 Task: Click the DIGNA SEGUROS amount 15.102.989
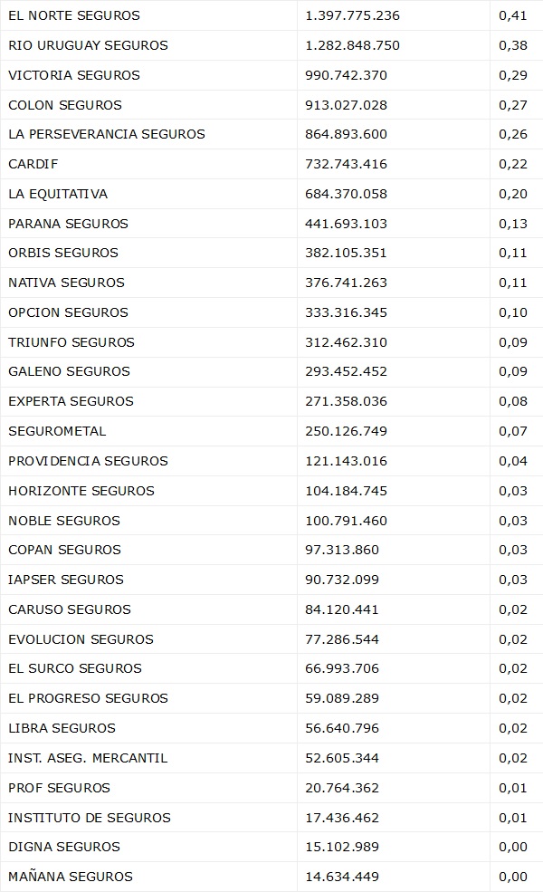[x=343, y=847]
